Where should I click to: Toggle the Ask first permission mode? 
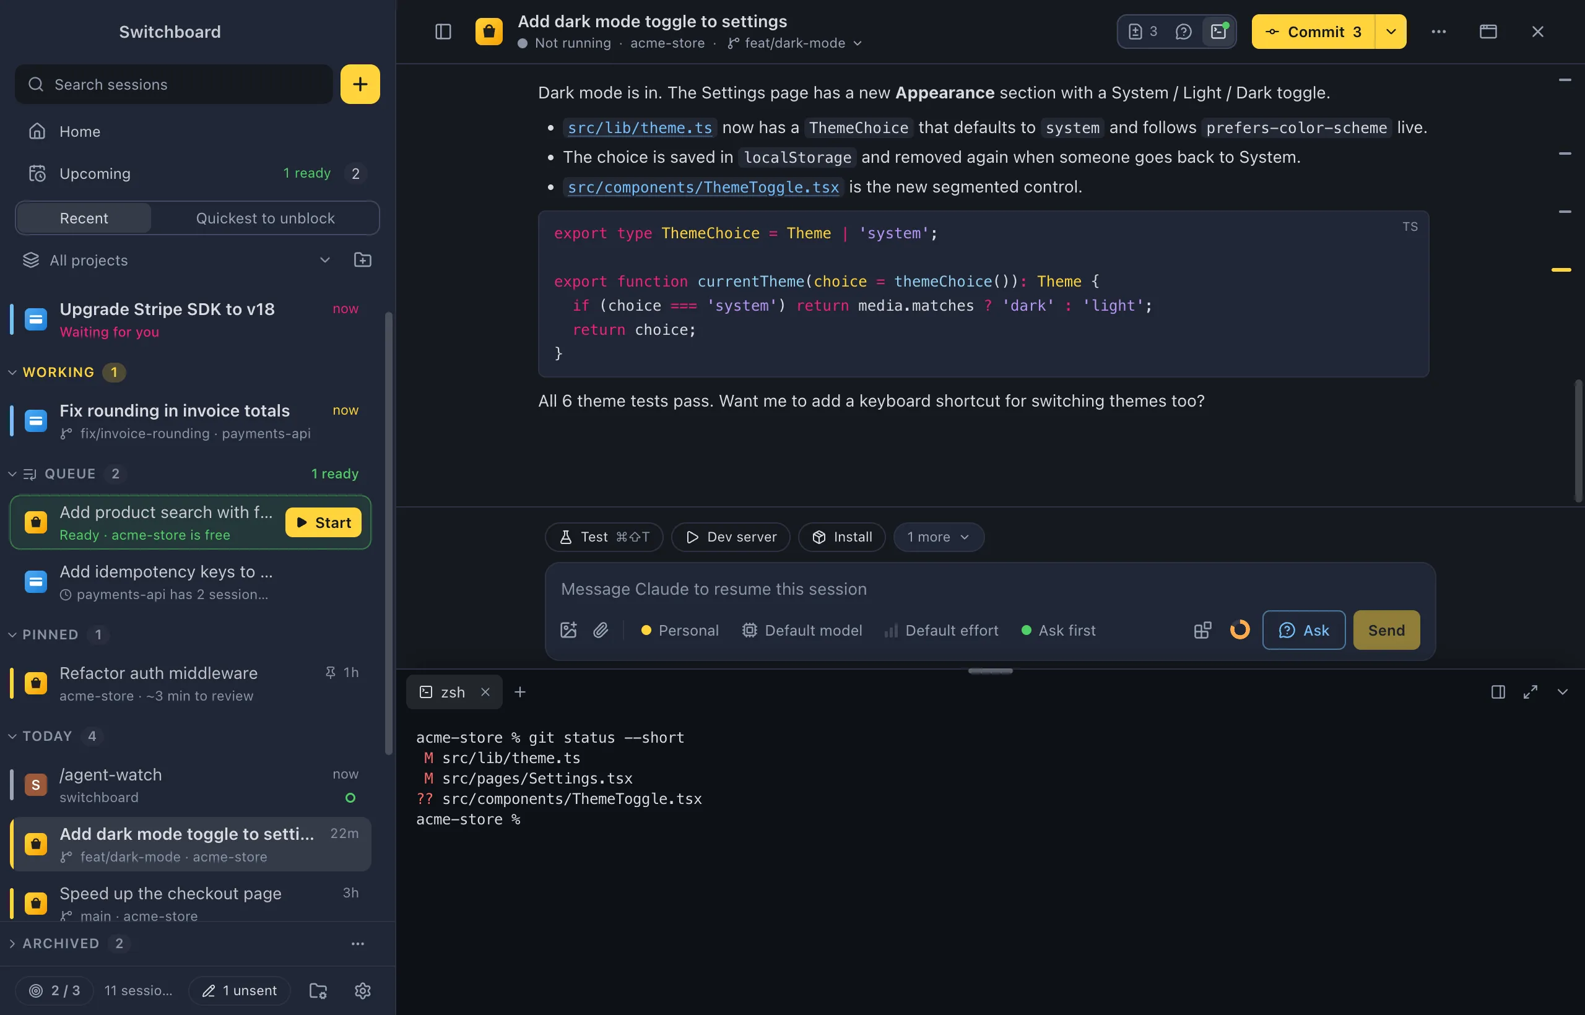1058,630
